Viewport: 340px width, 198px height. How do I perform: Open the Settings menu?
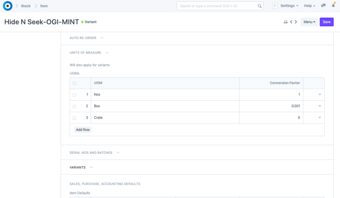(x=289, y=6)
